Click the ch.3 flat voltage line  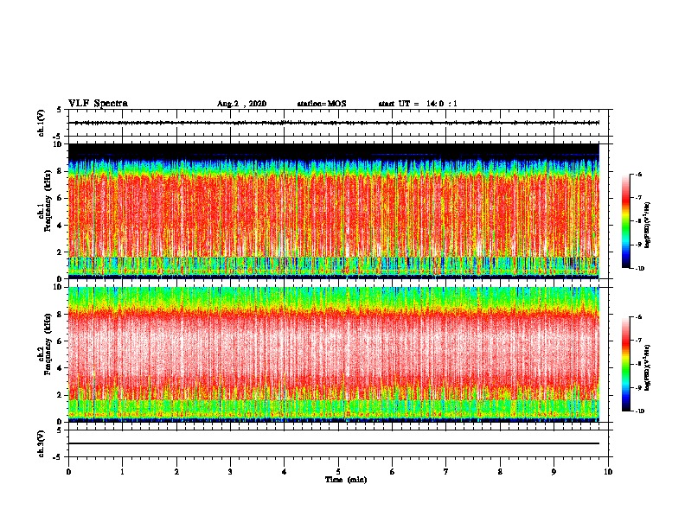pyautogui.click(x=334, y=443)
